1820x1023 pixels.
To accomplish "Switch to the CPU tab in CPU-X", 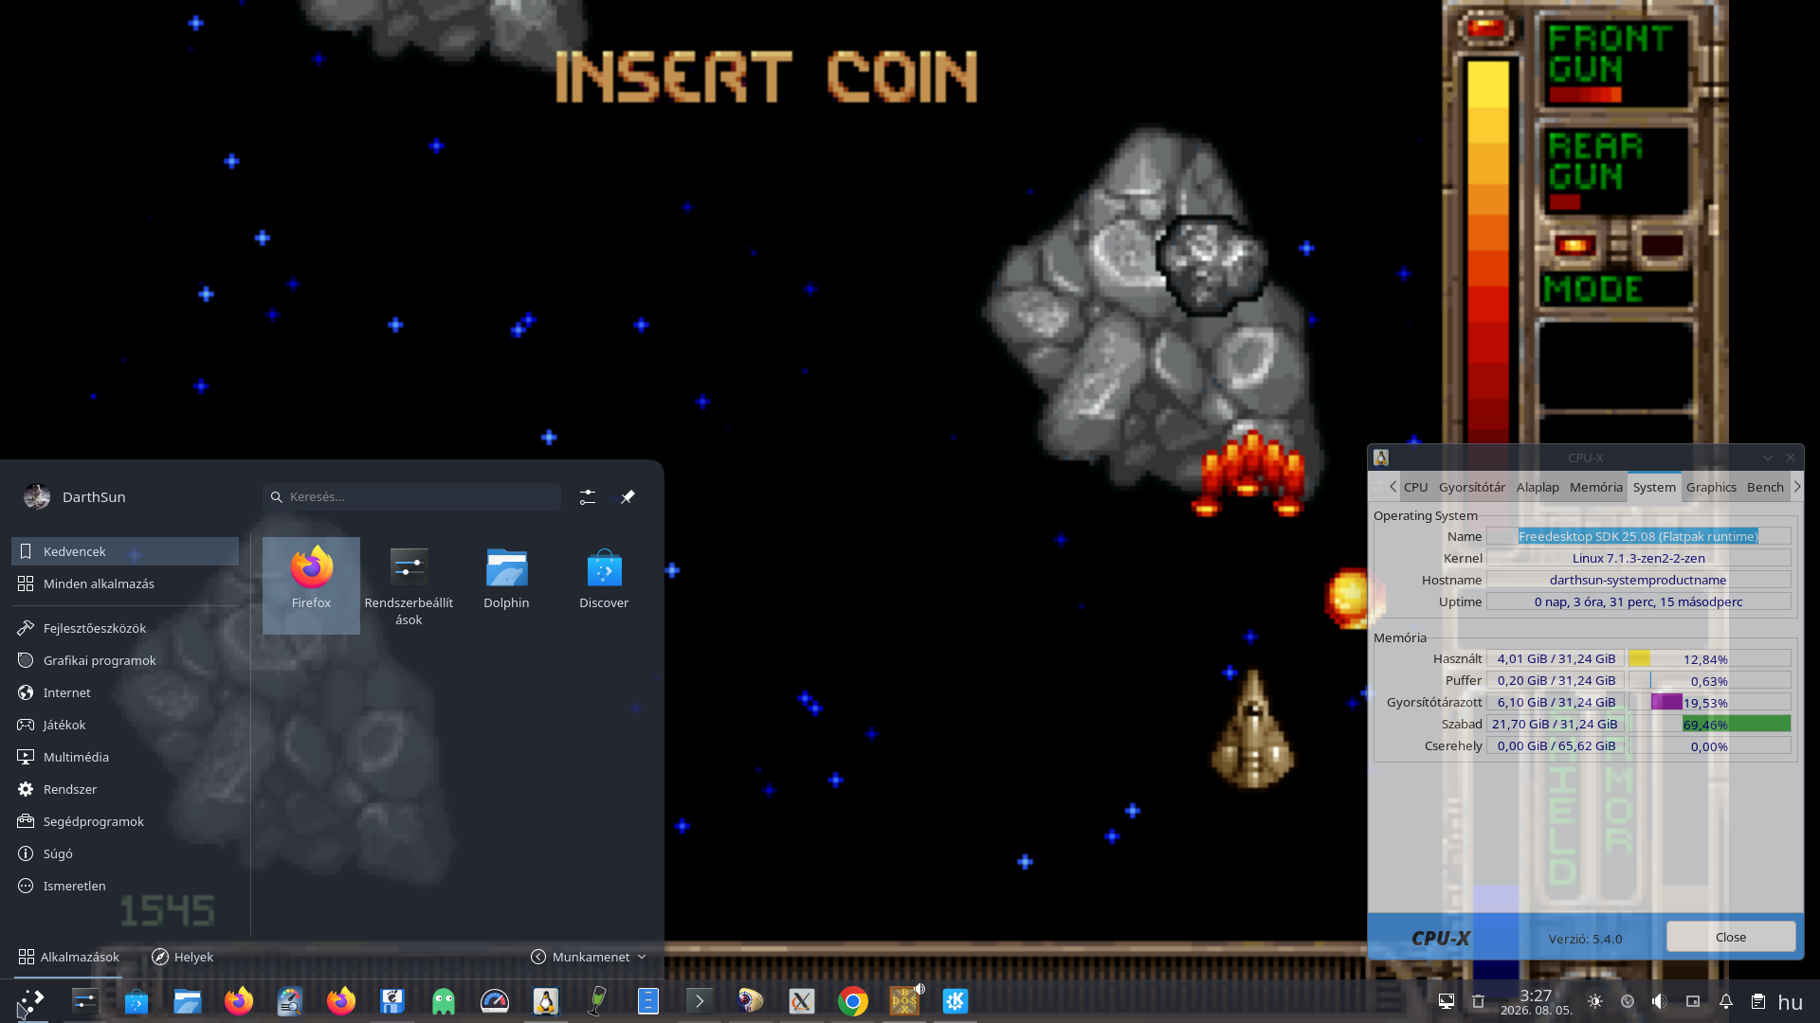I will click(x=1415, y=487).
